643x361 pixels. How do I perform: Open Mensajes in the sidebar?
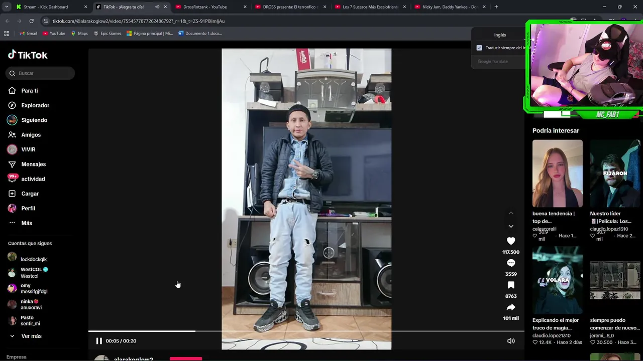[27, 164]
